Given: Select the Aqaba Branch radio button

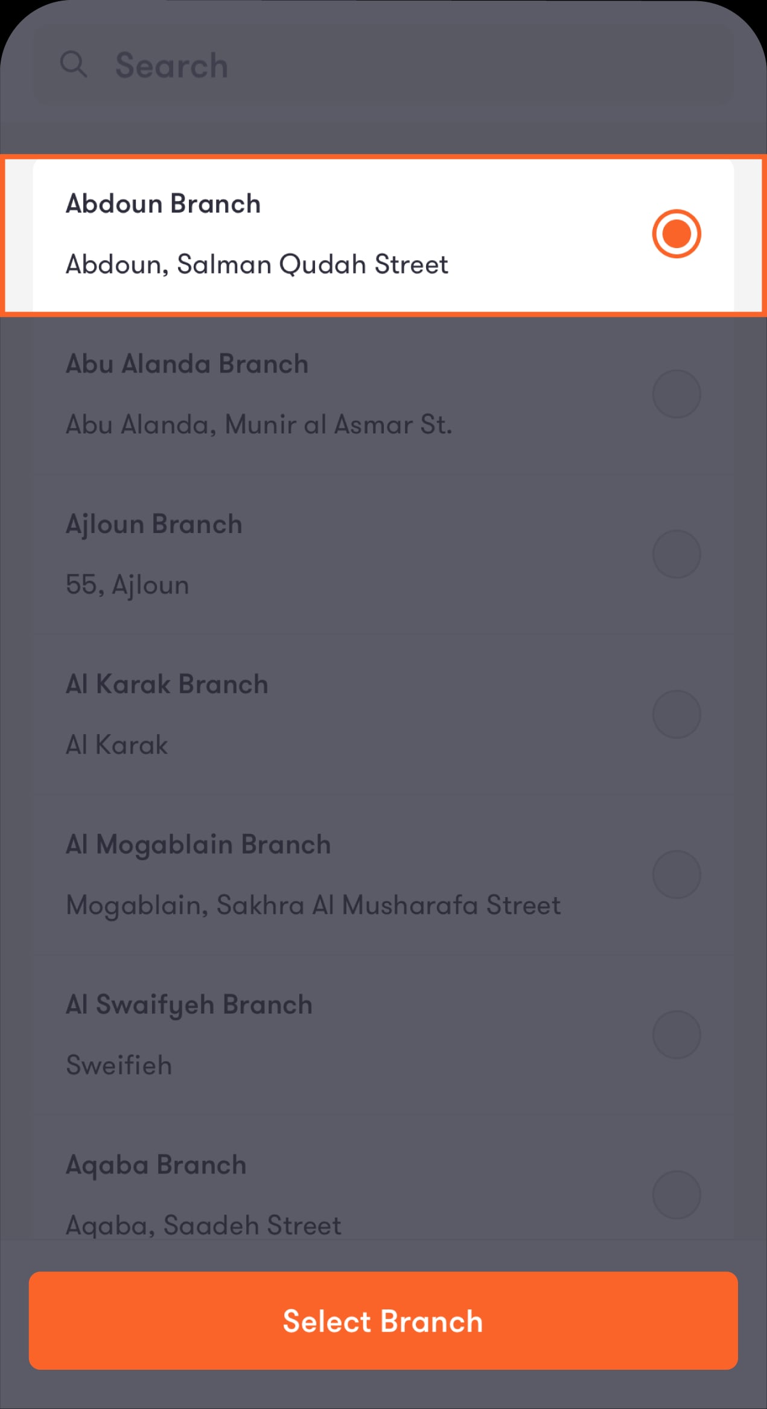Looking at the screenshot, I should (x=676, y=1195).
